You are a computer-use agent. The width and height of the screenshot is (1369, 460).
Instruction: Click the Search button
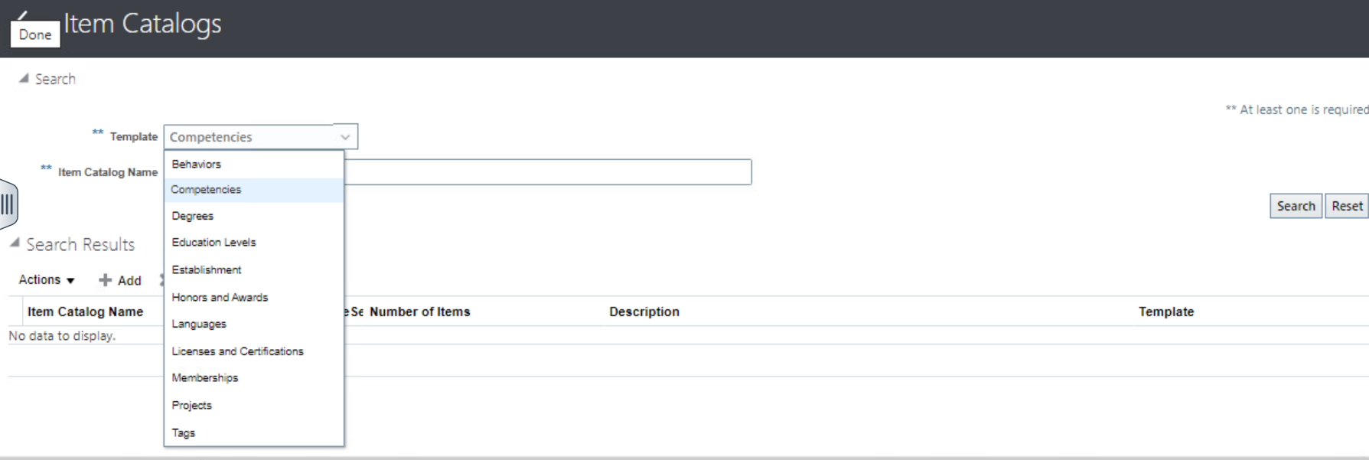point(1296,206)
